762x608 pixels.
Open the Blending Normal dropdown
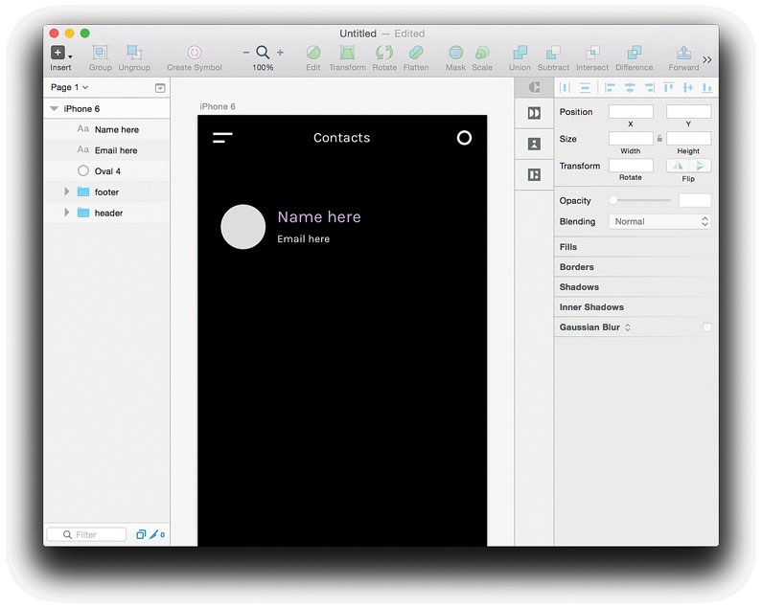(x=660, y=221)
